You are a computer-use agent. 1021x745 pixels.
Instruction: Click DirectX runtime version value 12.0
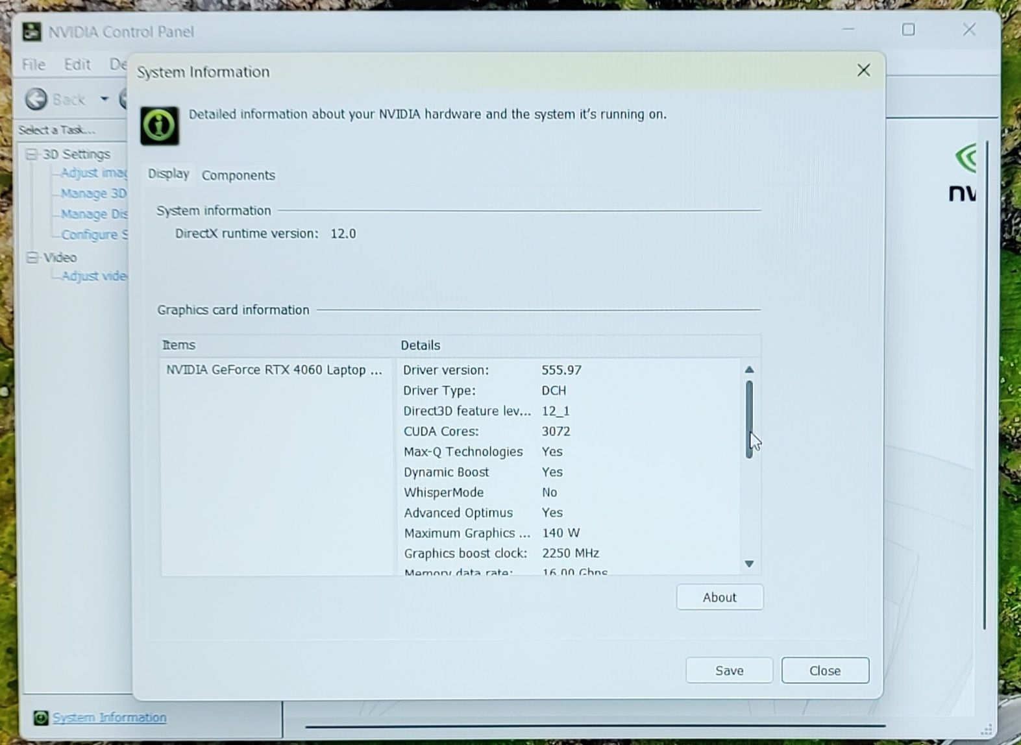pos(343,234)
